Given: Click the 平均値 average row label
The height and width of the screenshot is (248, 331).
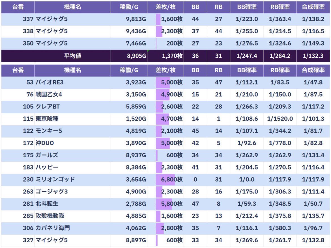Looking at the screenshot, I should 73,56.
